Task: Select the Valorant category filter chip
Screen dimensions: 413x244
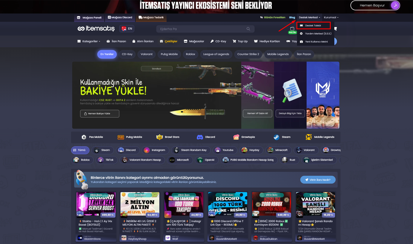Action: coord(306,150)
